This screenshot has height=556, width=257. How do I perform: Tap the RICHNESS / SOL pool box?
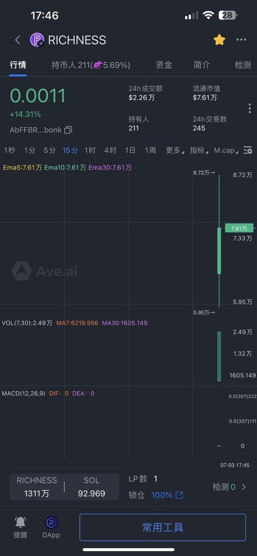(x=64, y=487)
